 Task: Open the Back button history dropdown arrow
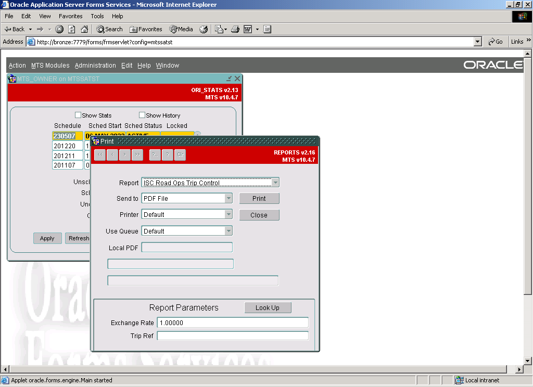(x=30, y=29)
